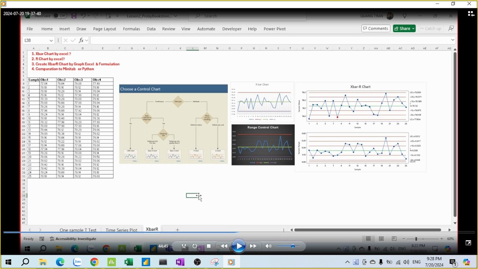This screenshot has height=269, width=478.
Task: Undo last action in Excel
Action: point(83,16)
